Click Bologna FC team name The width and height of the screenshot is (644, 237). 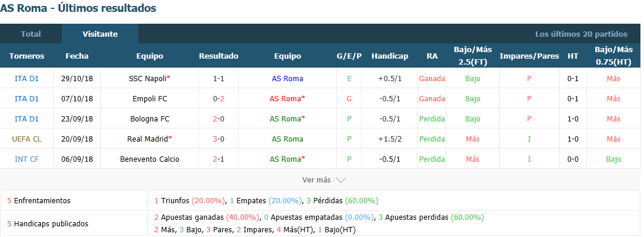[150, 119]
